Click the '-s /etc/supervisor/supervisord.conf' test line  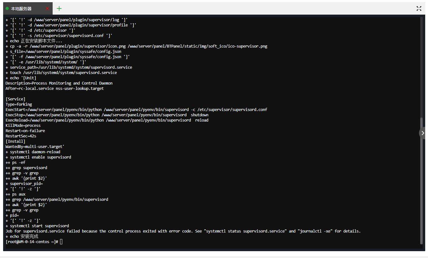click(59, 36)
